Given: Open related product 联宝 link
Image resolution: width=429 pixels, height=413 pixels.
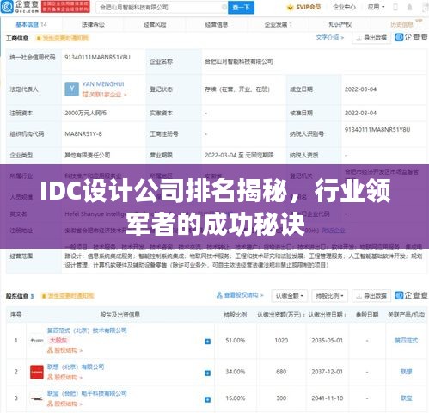Looking at the screenshot, I should 406,398.
